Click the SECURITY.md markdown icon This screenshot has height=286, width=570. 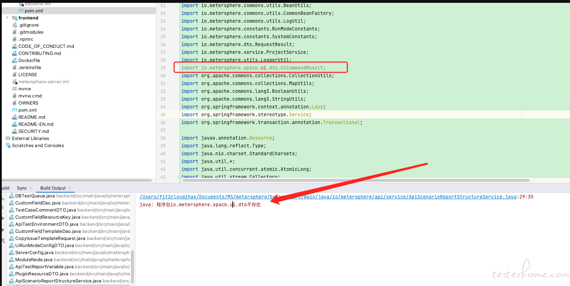(x=15, y=131)
